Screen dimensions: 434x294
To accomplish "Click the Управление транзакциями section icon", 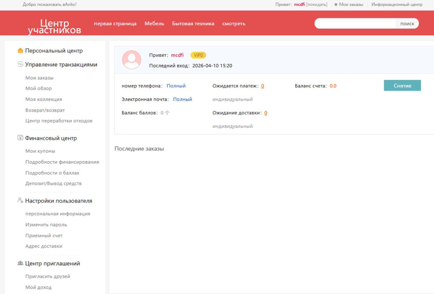I will 20,64.
